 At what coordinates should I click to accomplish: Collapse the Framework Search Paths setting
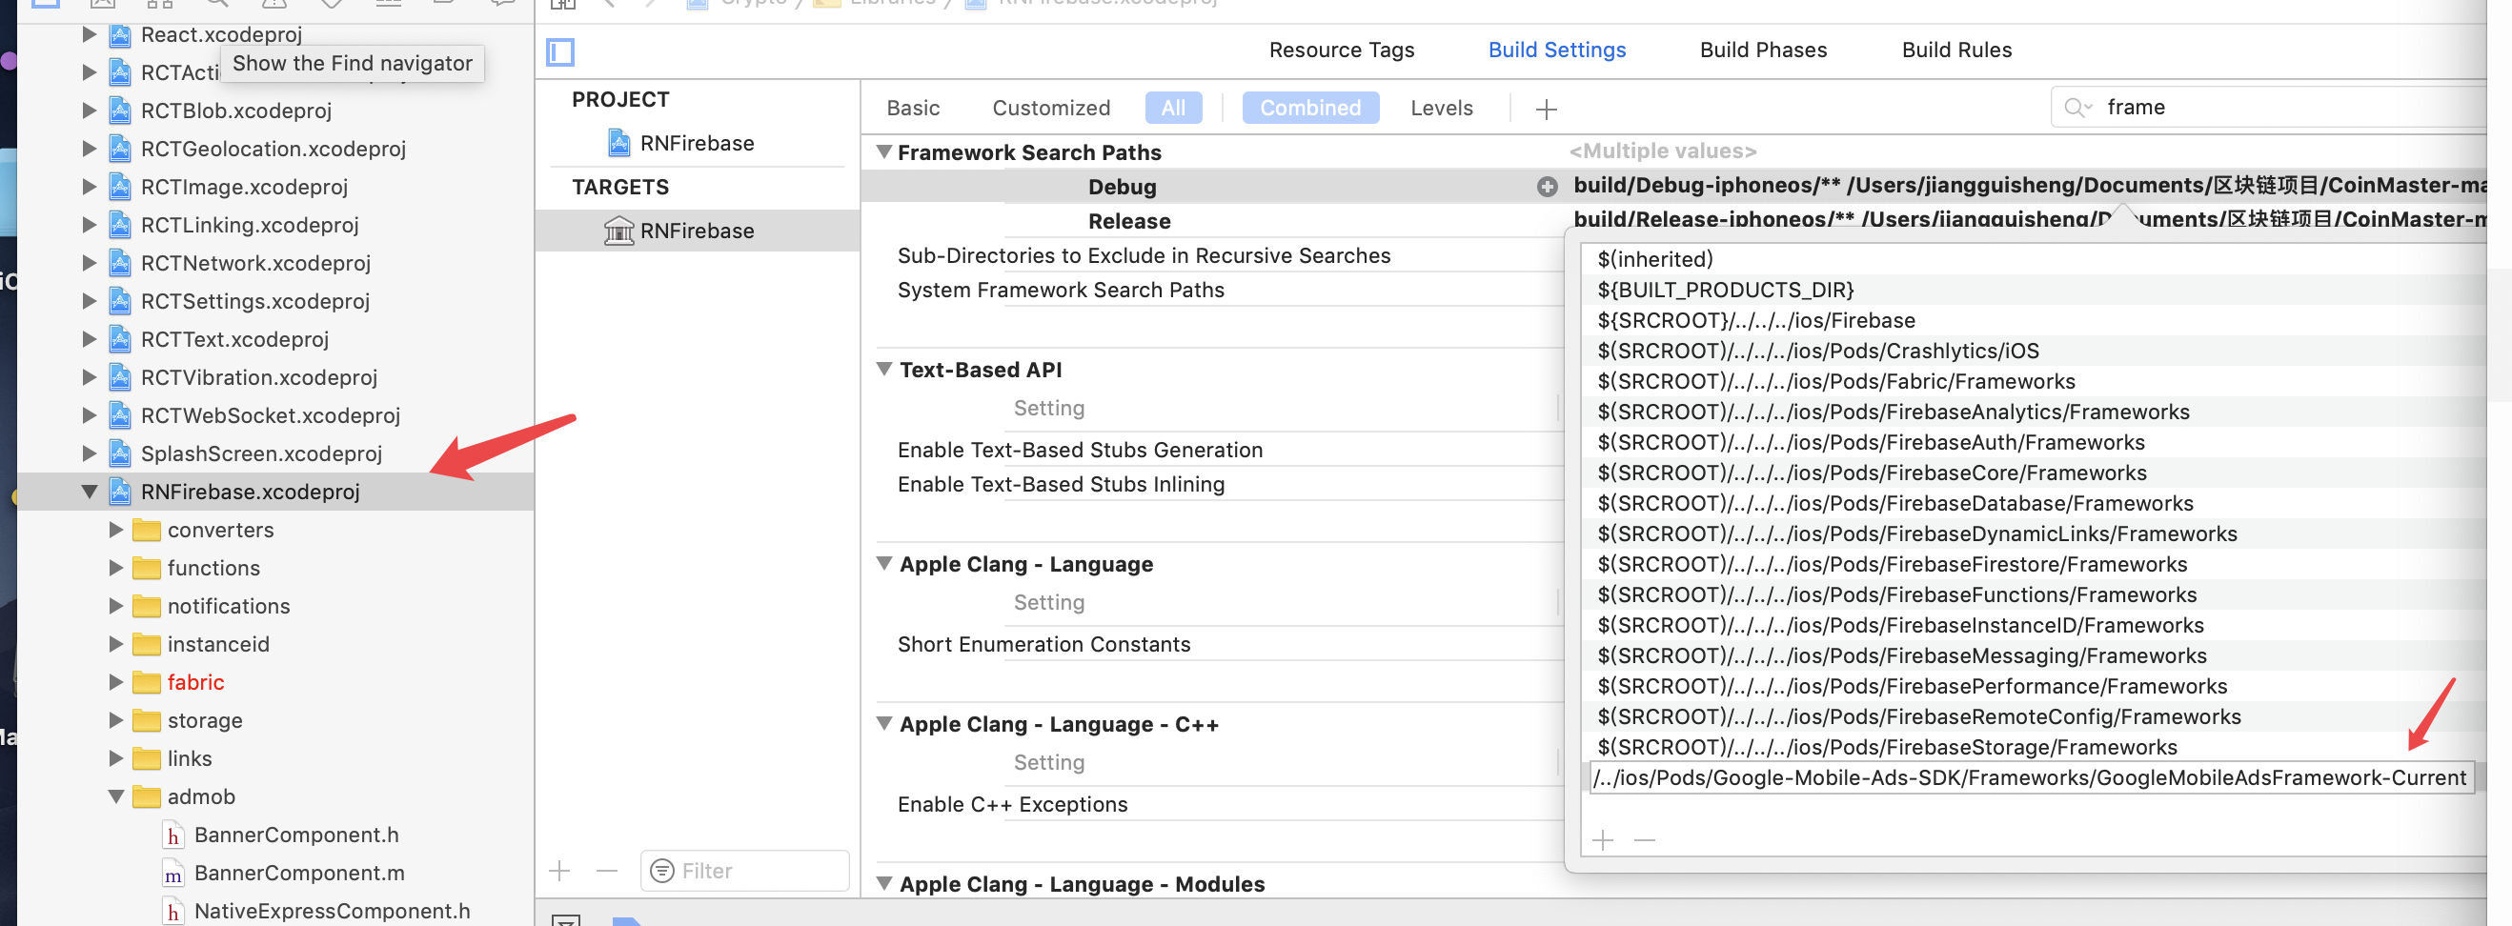point(884,152)
